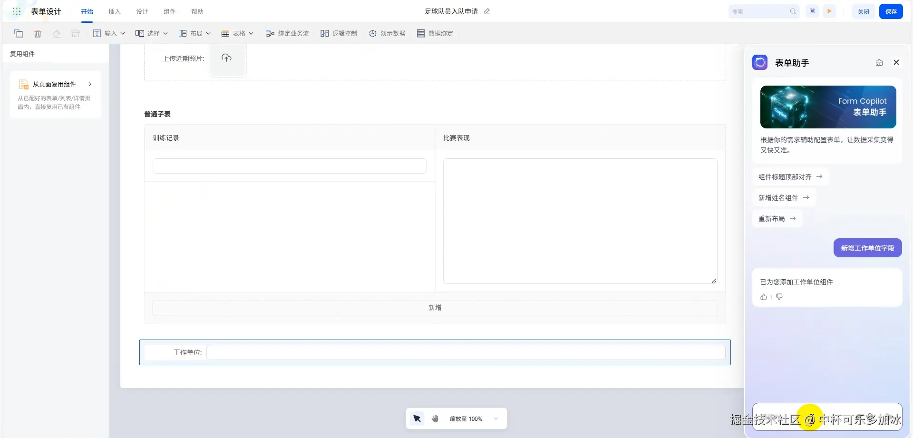Click the 复用组件 panel header
913x438 pixels.
(x=22, y=54)
